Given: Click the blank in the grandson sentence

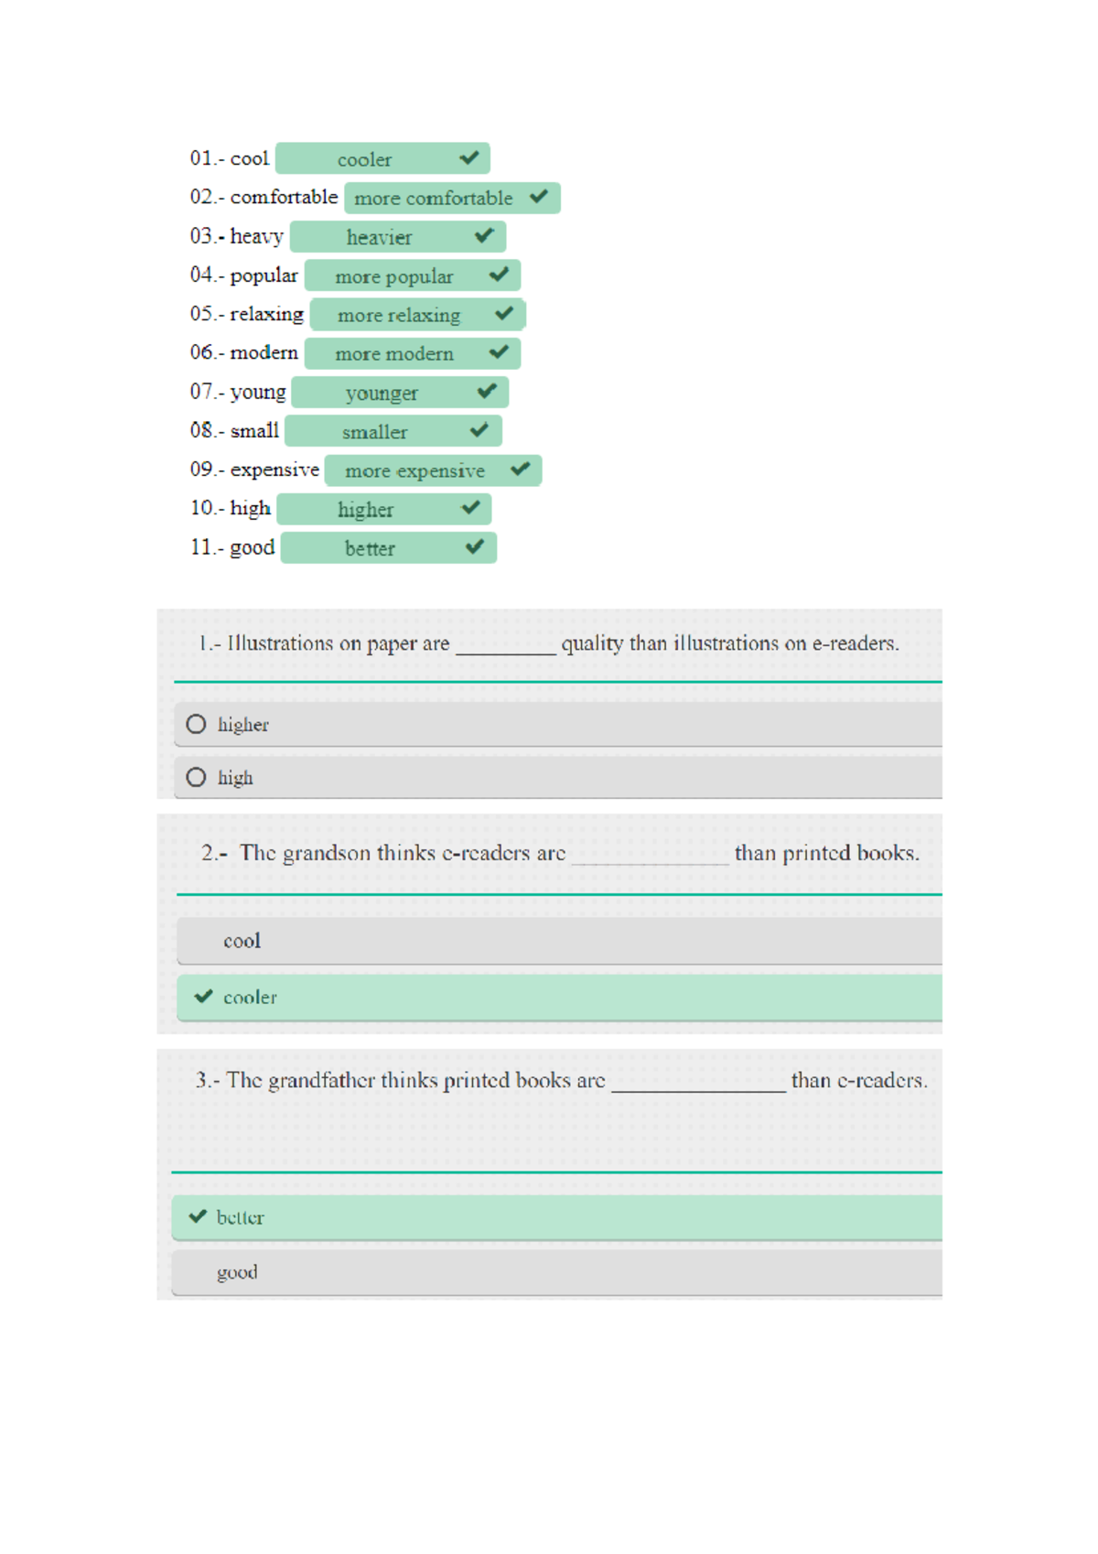Looking at the screenshot, I should click(x=650, y=856).
